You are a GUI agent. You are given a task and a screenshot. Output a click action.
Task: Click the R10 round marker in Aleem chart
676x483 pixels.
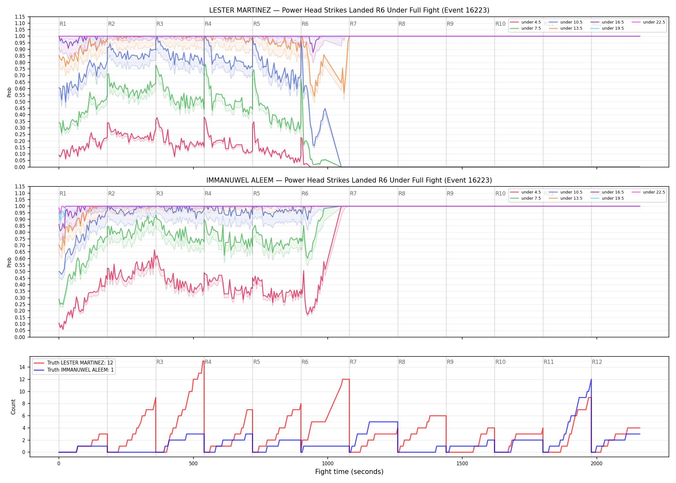tap(500, 194)
